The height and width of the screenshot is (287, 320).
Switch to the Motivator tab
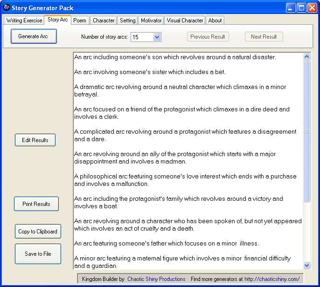coord(151,20)
